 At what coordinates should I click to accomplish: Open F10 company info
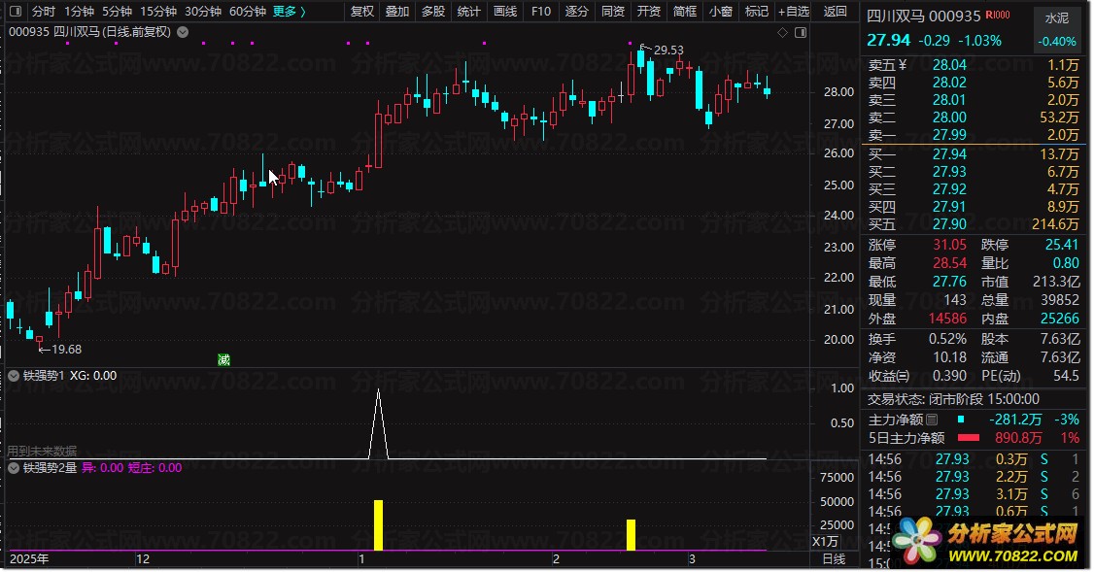541,11
